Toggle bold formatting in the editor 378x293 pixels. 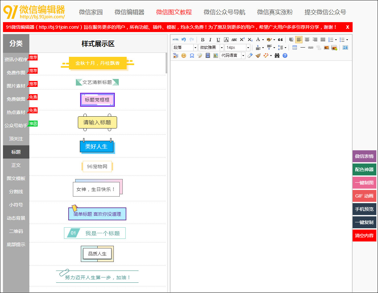[x=202, y=40]
